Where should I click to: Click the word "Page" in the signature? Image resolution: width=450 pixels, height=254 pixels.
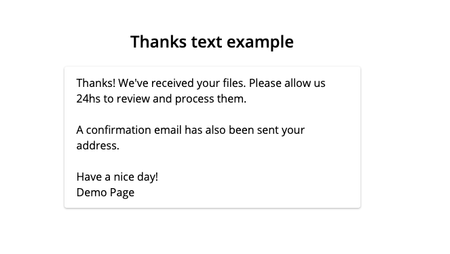click(x=121, y=193)
